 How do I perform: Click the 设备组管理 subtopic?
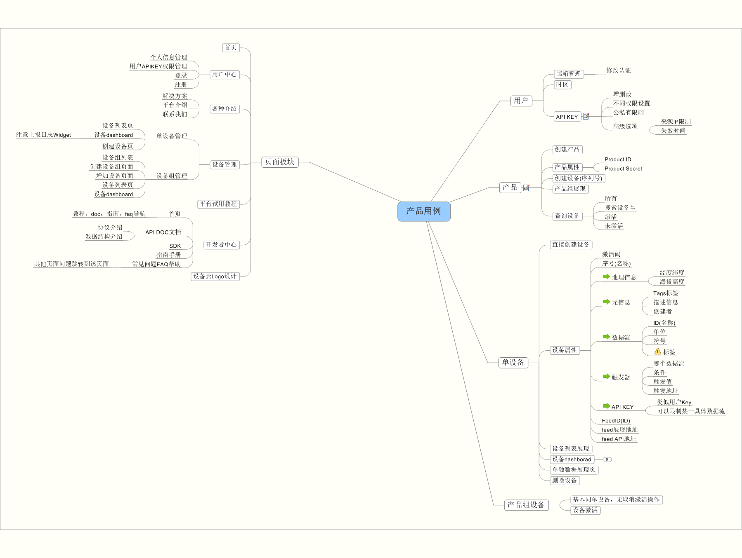point(172,176)
